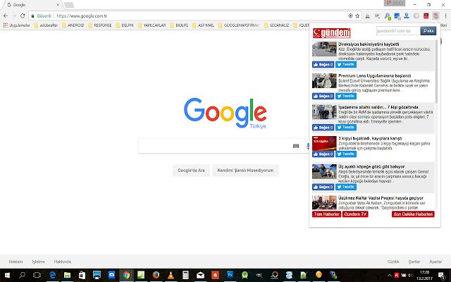Tweet the '3 kişiyi bıçakladı' story

click(x=346, y=154)
